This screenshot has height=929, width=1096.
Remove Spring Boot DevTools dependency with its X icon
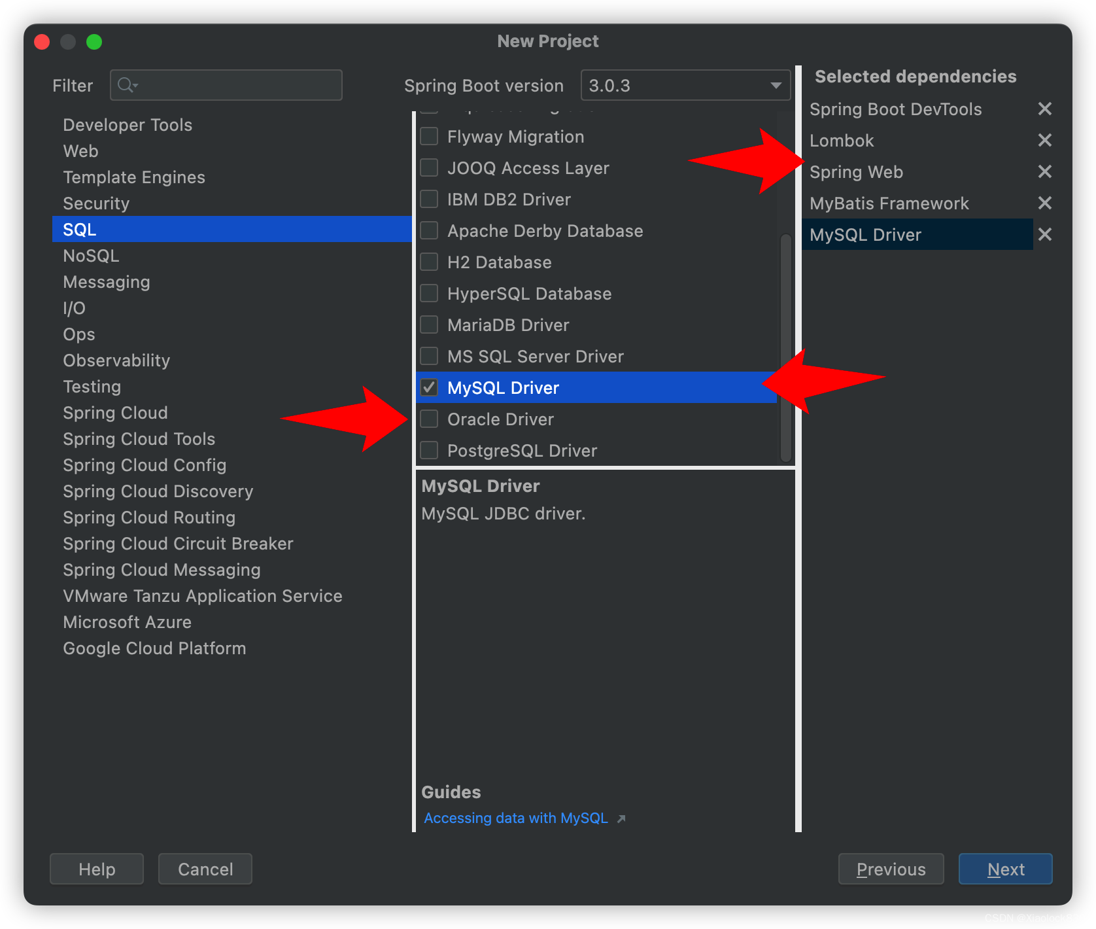coord(1044,109)
